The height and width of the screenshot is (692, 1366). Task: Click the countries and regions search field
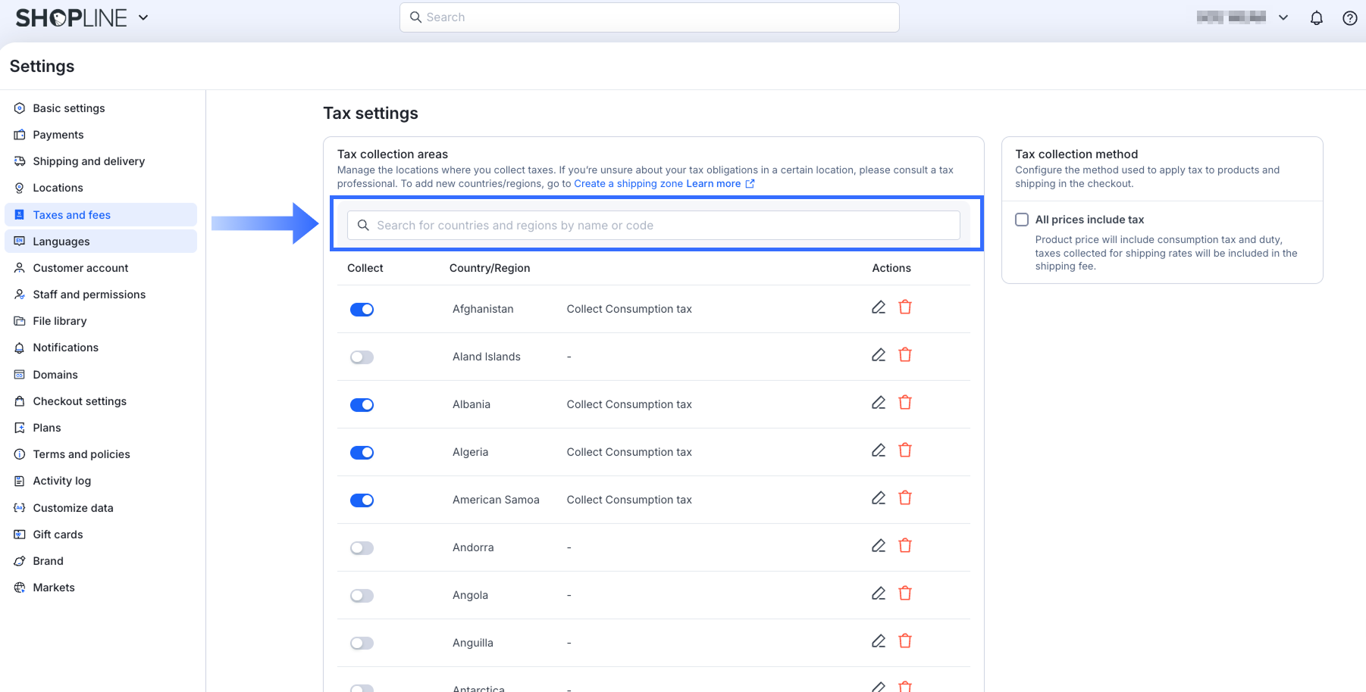pyautogui.click(x=653, y=226)
